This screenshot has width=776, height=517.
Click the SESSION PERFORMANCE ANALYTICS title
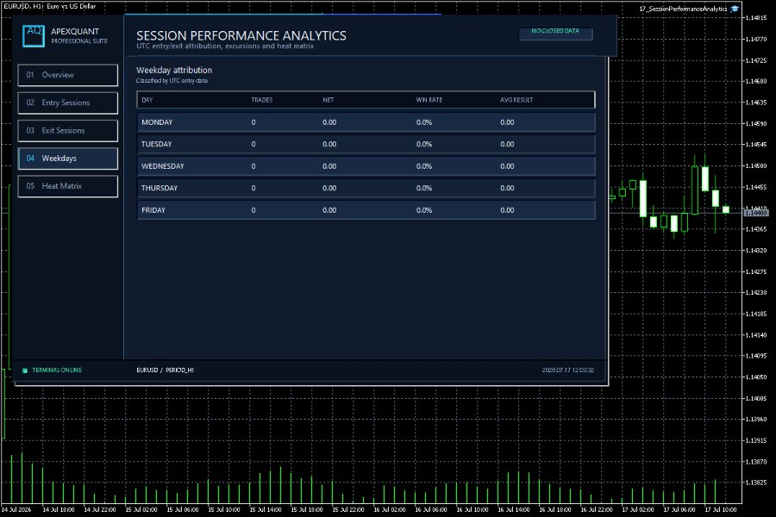pos(241,35)
